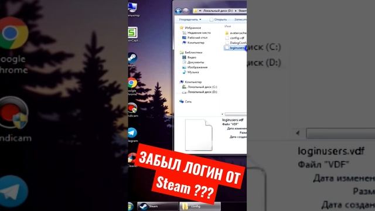Click the folder icon in address bar
The image size is (375, 211).
click(195, 11)
